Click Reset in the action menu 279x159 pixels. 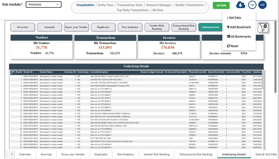coord(232,46)
